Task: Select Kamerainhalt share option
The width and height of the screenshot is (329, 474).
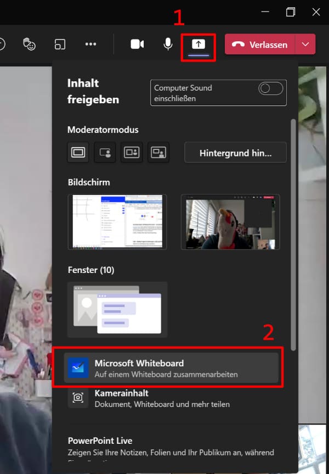Action: 171,398
